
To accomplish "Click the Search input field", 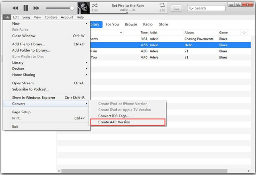I will tap(206, 8).
